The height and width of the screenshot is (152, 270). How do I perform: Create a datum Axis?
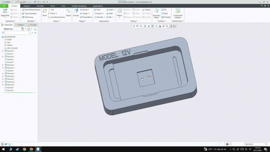[x=51, y=10]
